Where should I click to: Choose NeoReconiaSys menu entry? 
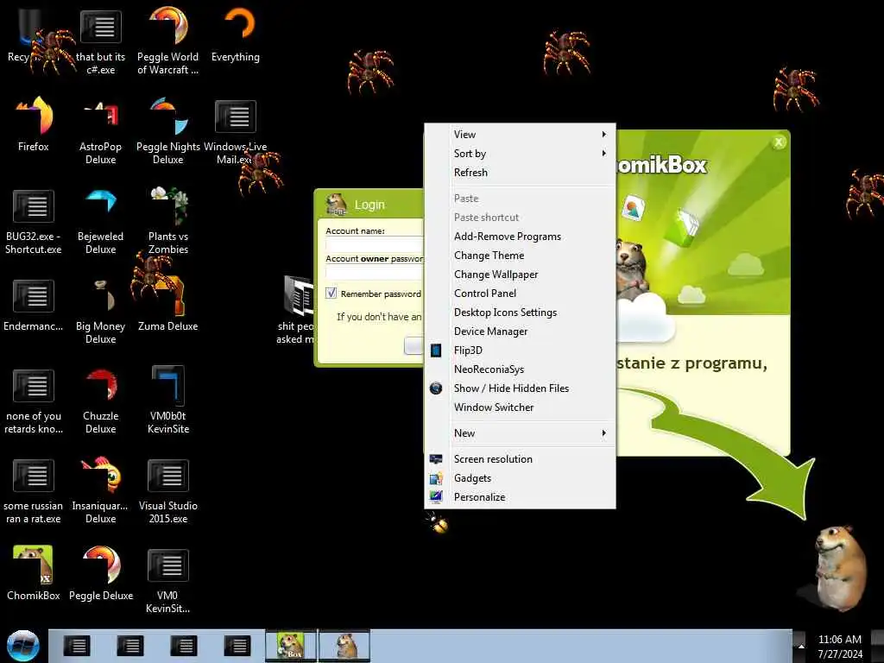(520, 369)
